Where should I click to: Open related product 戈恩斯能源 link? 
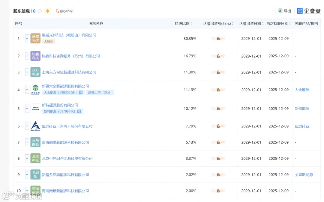pyautogui.click(x=304, y=175)
